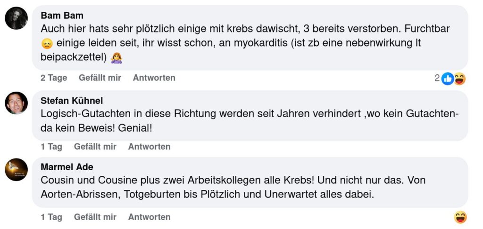This screenshot has height=229, width=483.
Task: Click Bam Bam's profile picture
Action: [17, 18]
